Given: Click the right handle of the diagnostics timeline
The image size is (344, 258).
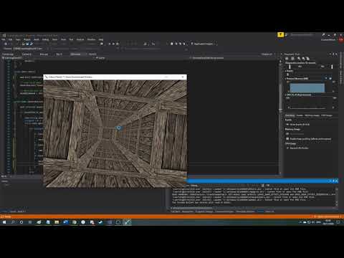Looking at the screenshot, I should (332, 67).
